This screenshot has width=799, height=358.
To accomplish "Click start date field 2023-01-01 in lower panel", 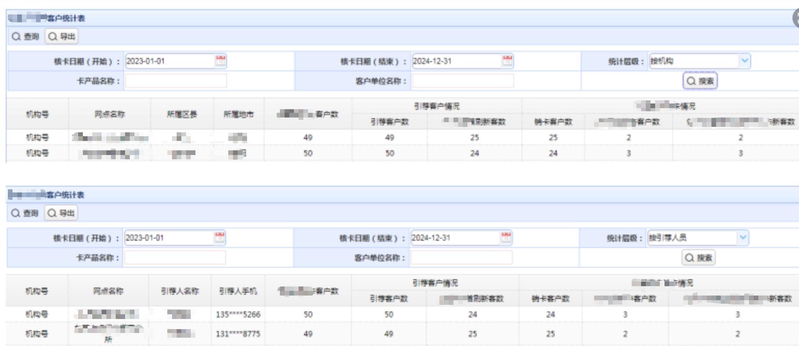I will pos(169,238).
